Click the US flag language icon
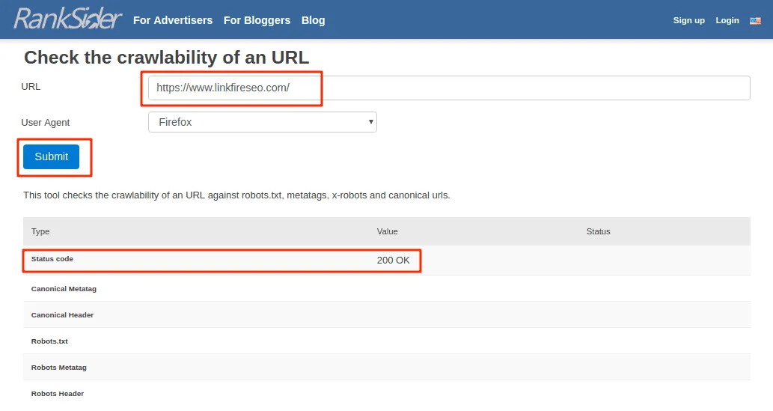The height and width of the screenshot is (411, 773). tap(755, 21)
